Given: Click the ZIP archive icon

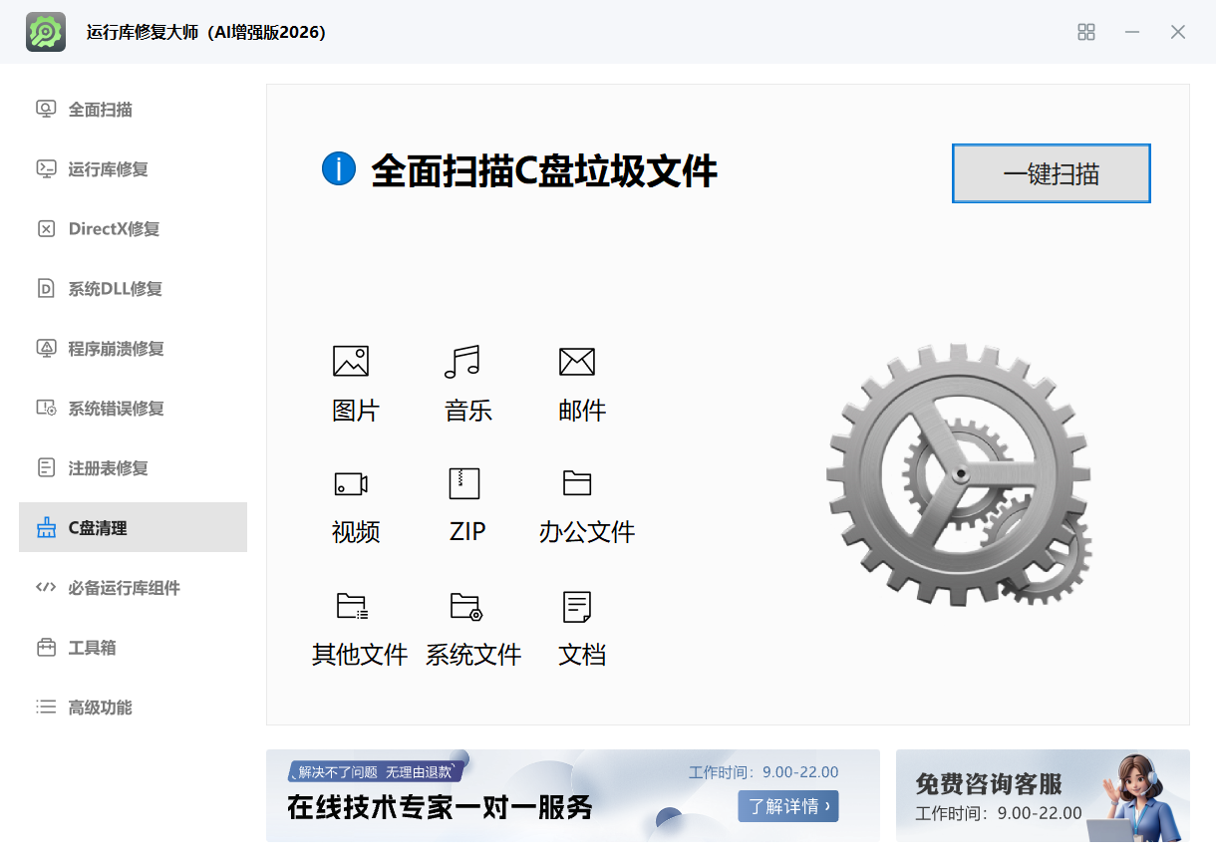Looking at the screenshot, I should (464, 483).
